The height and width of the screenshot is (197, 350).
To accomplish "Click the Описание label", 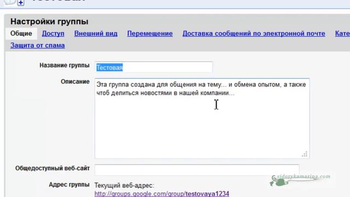I will 75,82.
